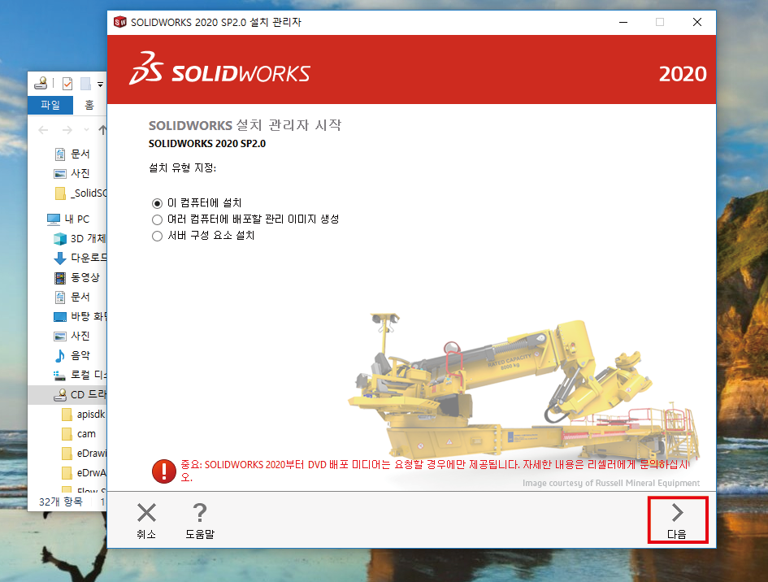
Task: Click properties checkmark icon in Explorer quick toolbar
Action: click(67, 84)
